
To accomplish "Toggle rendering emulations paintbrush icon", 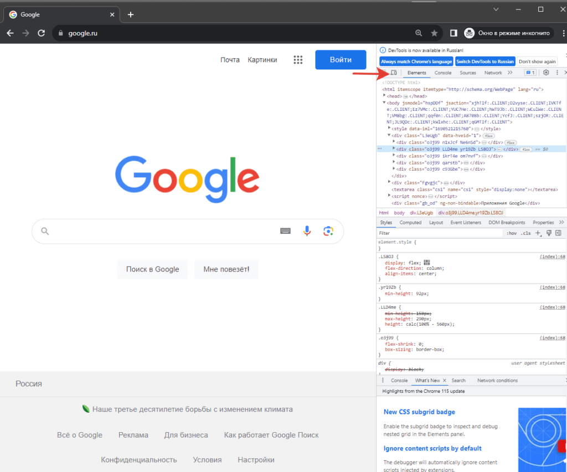I will click(x=549, y=233).
